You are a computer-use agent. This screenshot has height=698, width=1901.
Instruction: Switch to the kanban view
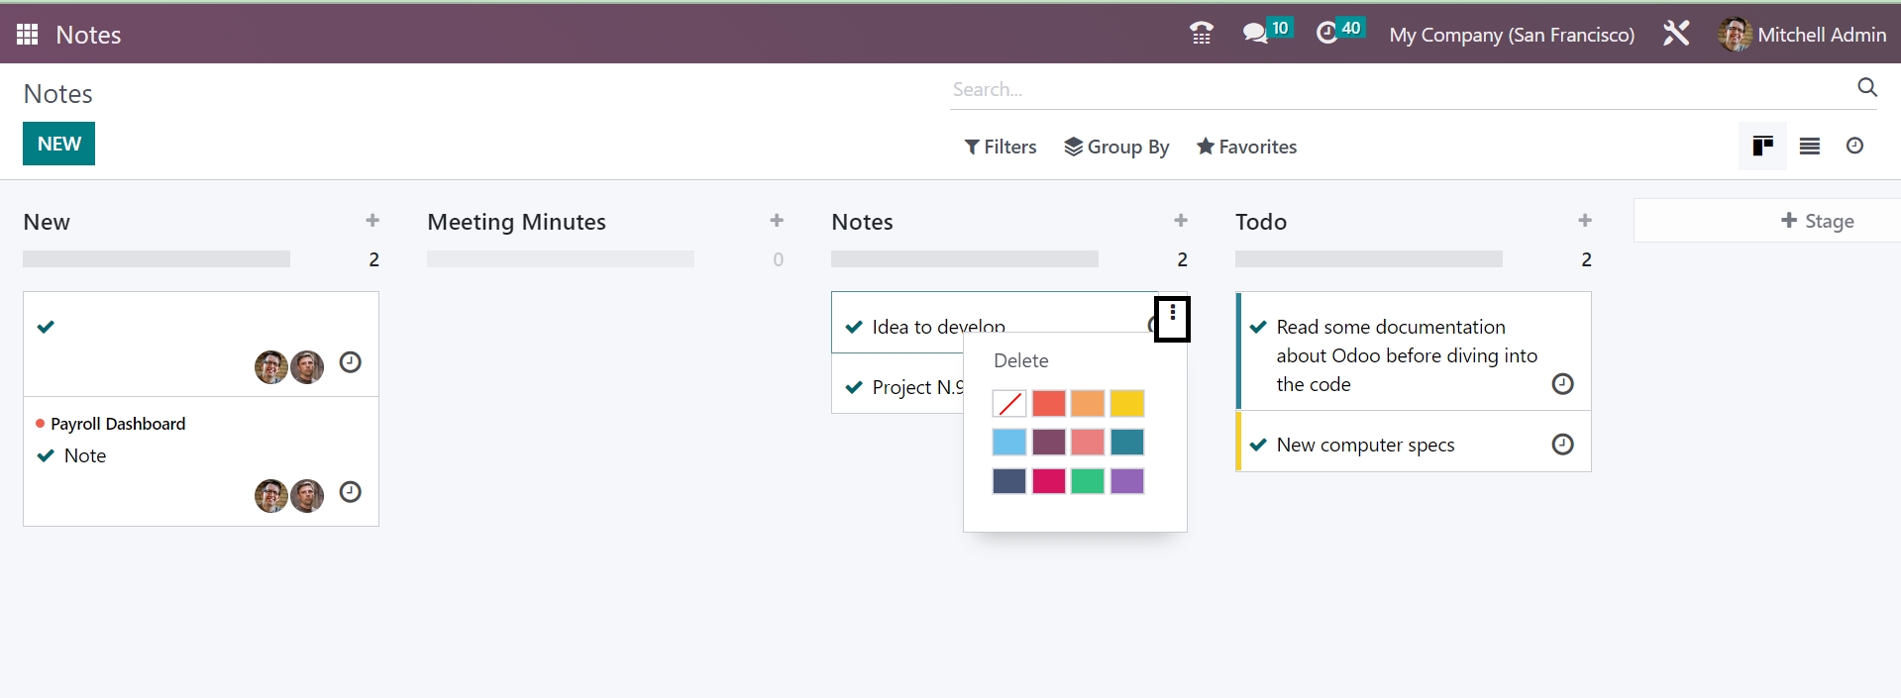click(x=1762, y=147)
